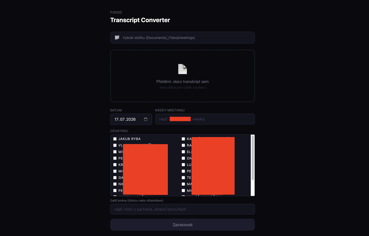This screenshot has width=369, height=236.
Task: Open the calendar picker in the date field
Action: click(145, 119)
